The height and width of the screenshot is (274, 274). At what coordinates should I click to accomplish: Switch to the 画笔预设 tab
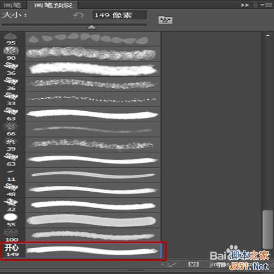53,5
